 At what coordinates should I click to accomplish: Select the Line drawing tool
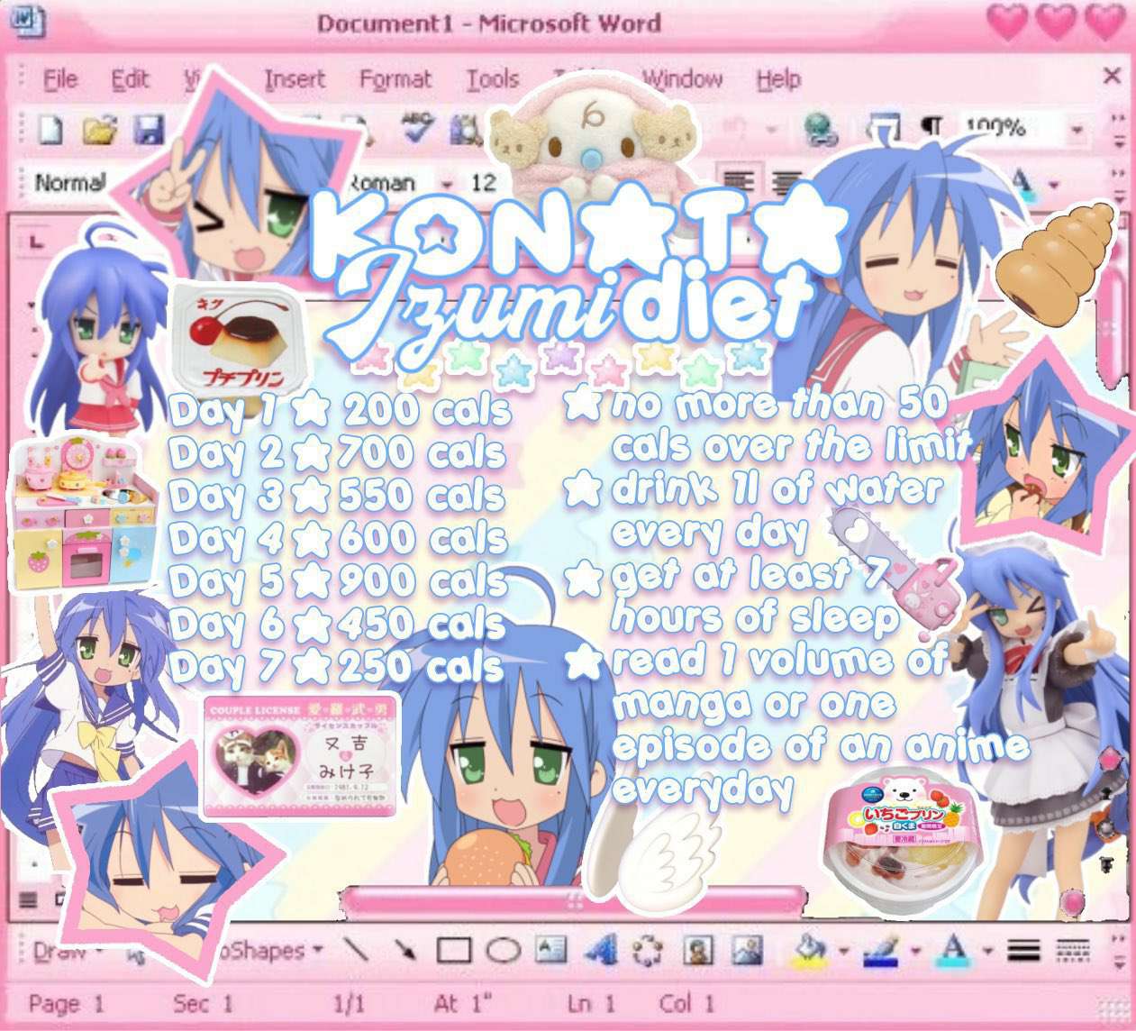(x=356, y=950)
